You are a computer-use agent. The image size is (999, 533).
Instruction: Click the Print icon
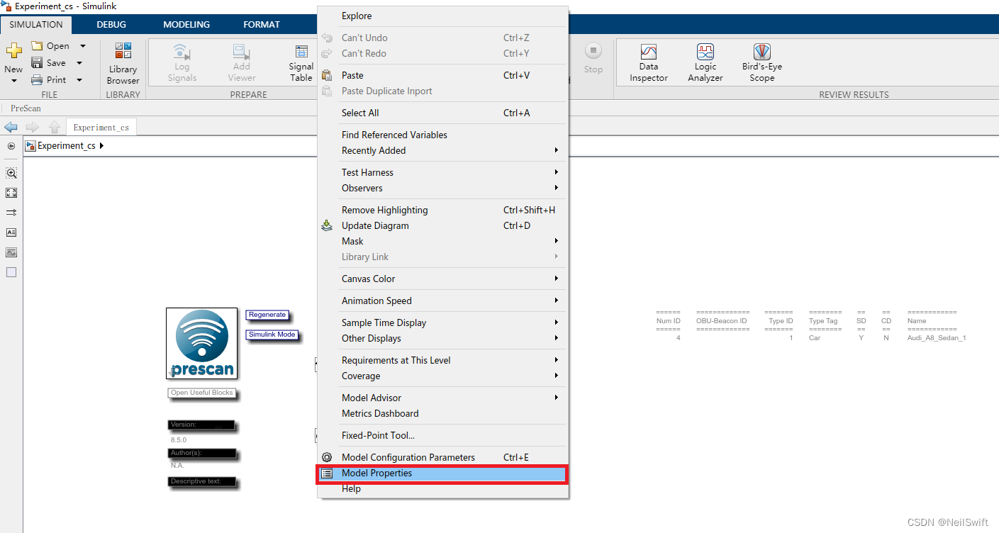coord(37,80)
